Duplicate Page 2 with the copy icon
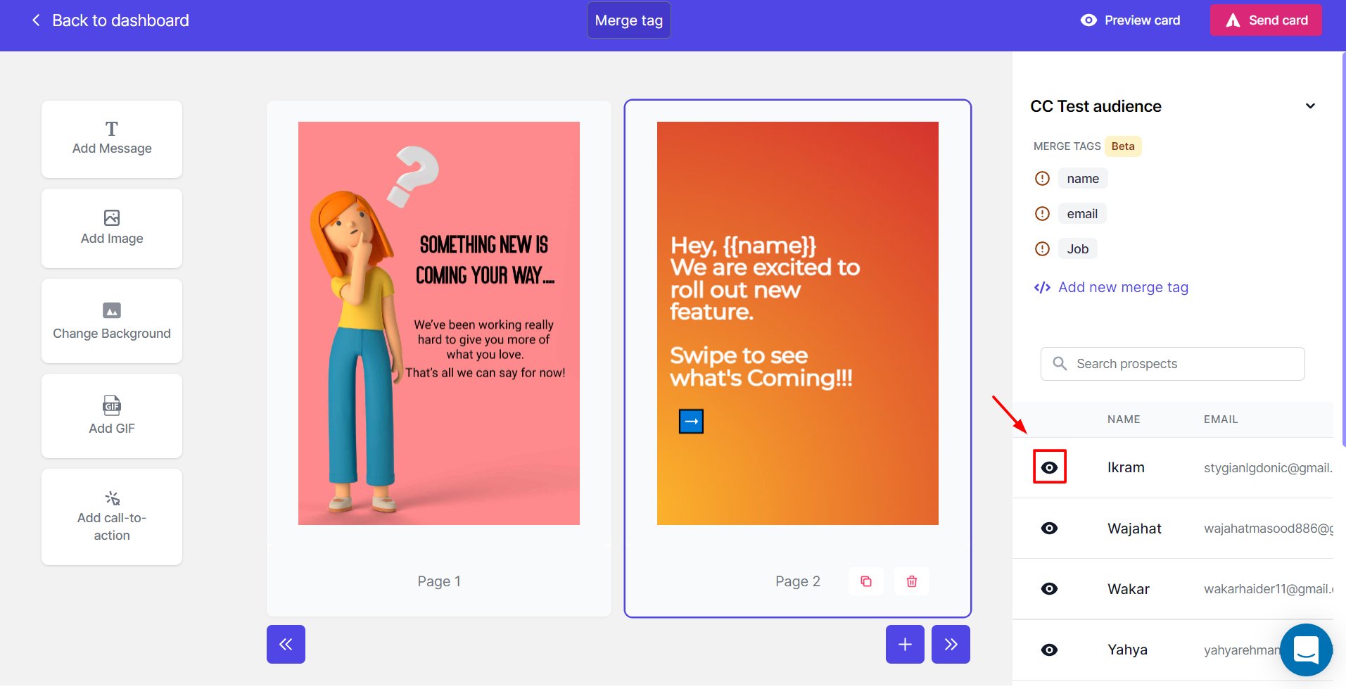Image resolution: width=1346 pixels, height=689 pixels. click(x=866, y=581)
